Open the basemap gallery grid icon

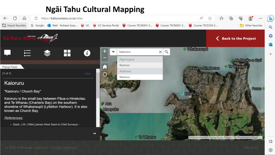tap(67, 53)
